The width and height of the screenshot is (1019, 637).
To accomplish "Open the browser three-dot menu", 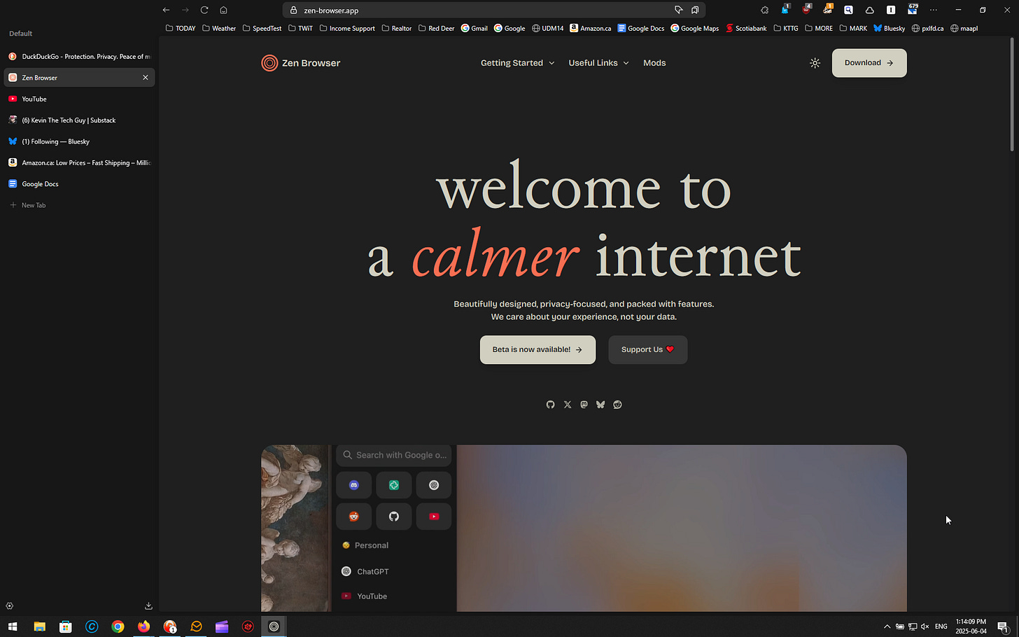I will coord(933,10).
